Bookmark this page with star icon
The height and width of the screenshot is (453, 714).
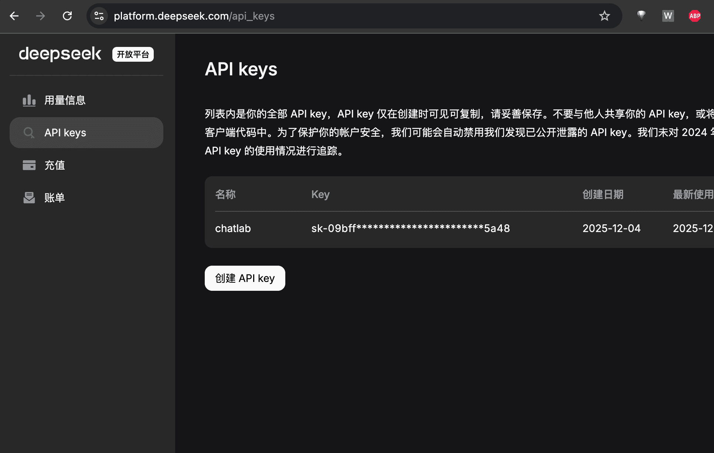pos(604,16)
